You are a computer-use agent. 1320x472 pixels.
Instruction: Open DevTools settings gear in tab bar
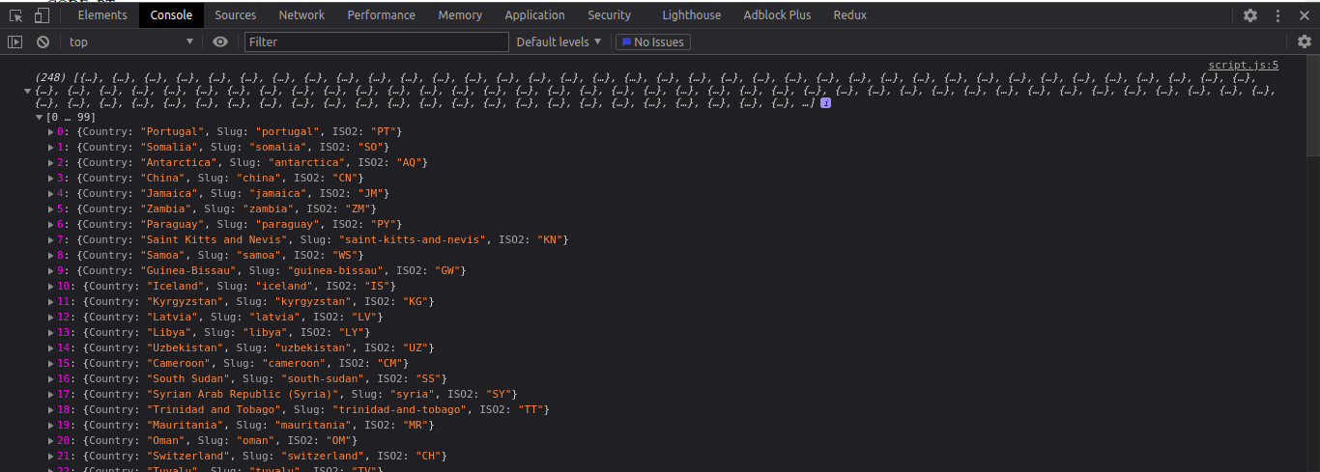point(1250,15)
